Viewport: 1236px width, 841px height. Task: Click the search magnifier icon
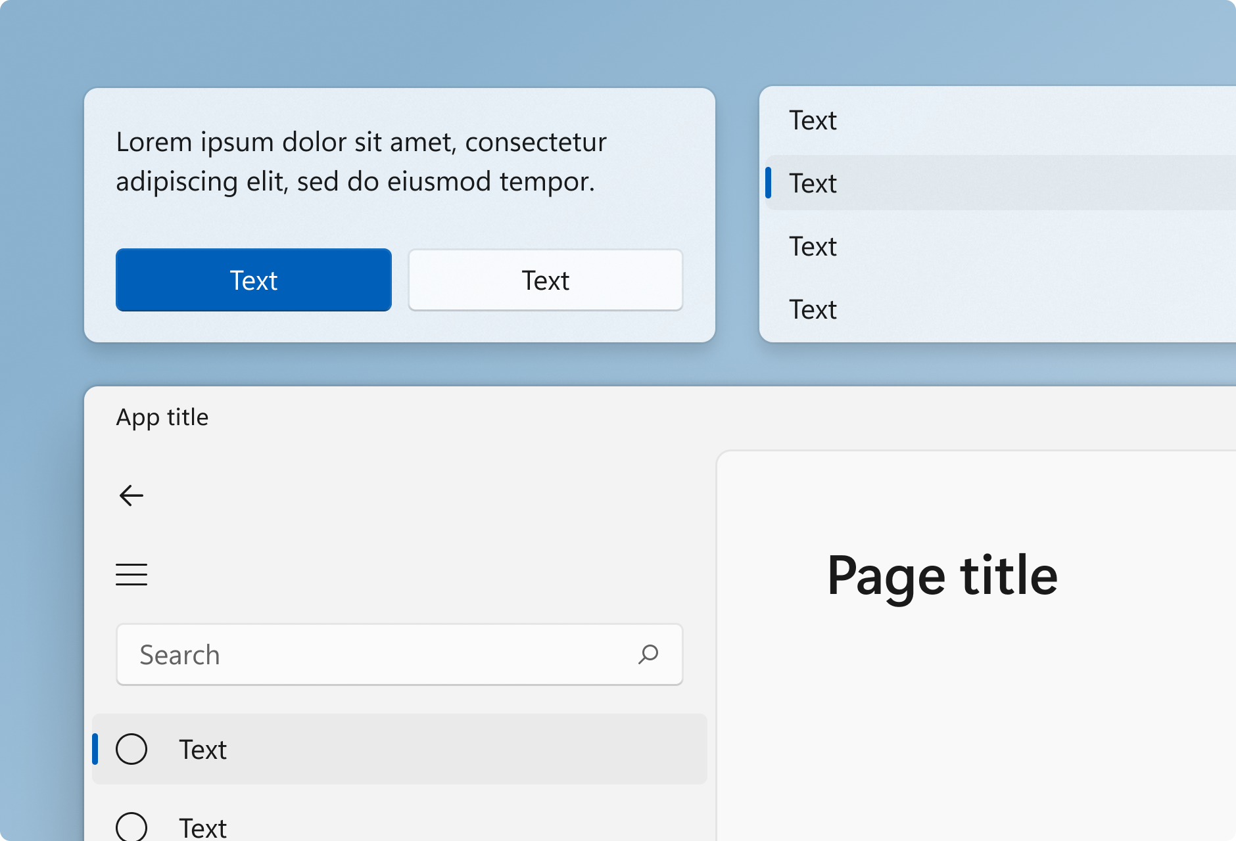click(x=648, y=654)
